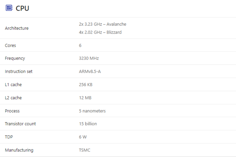Click the L1 cache label
The height and width of the screenshot is (157, 236).
click(13, 85)
